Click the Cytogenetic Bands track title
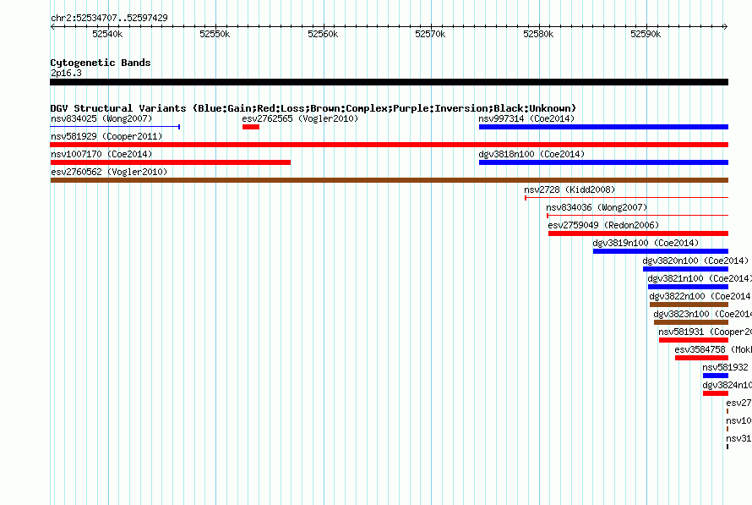The height and width of the screenshot is (505, 752). (x=101, y=63)
